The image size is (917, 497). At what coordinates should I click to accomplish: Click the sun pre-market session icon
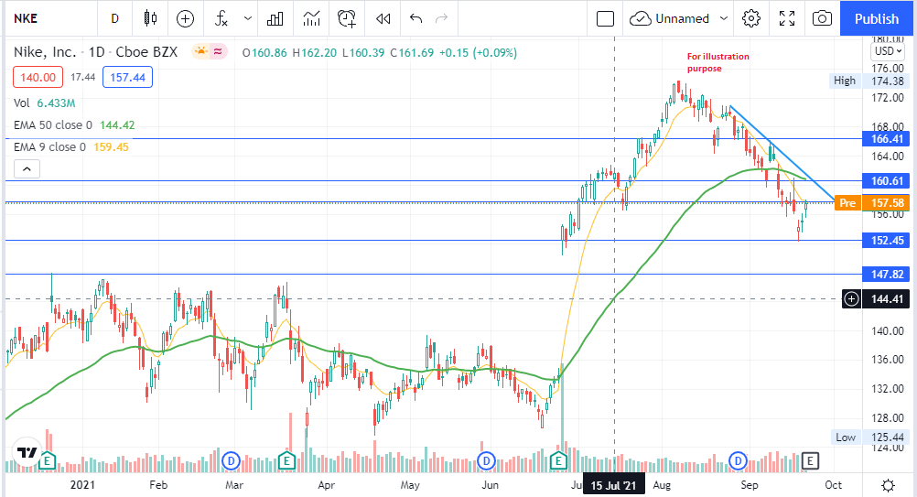coord(200,52)
